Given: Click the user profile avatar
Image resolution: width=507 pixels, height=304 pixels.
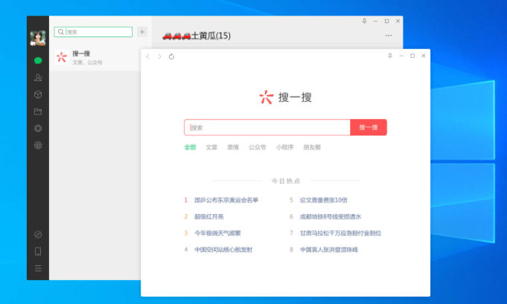Looking at the screenshot, I should 38,38.
